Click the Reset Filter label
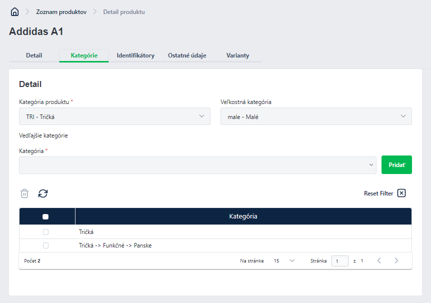The width and height of the screenshot is (431, 303). pos(378,193)
